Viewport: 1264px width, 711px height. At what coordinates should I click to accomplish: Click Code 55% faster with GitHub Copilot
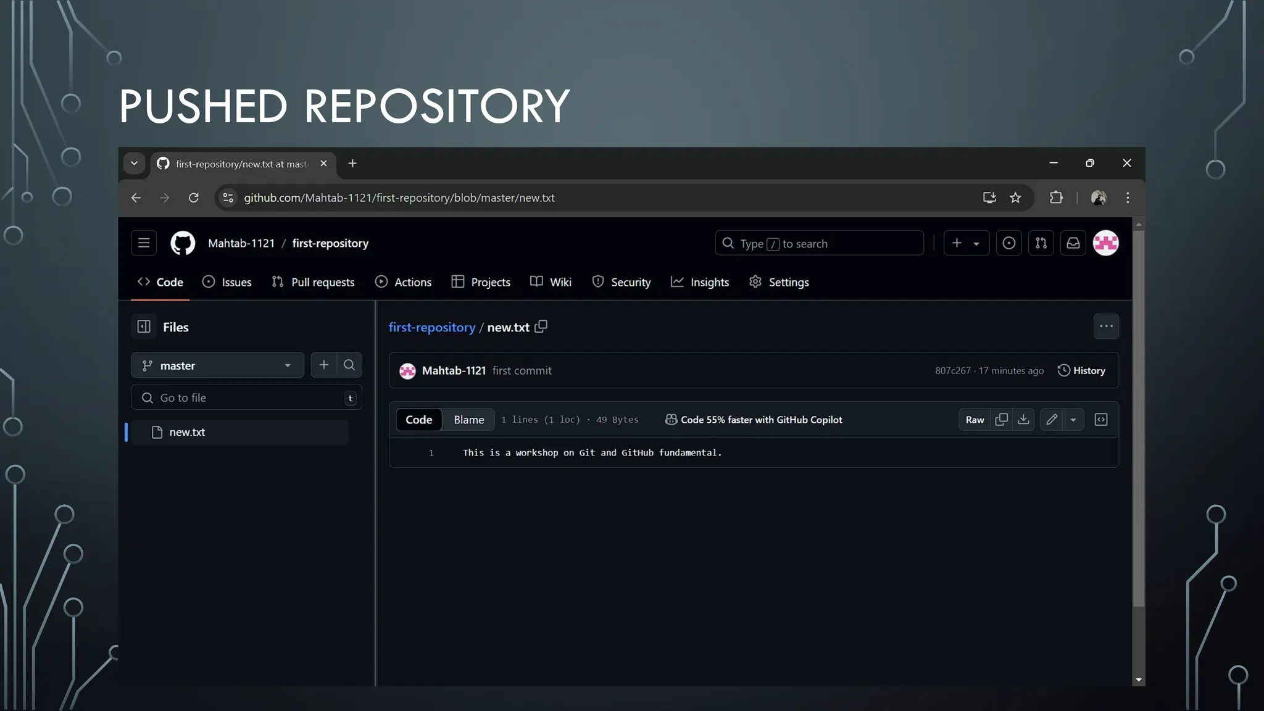coord(754,420)
